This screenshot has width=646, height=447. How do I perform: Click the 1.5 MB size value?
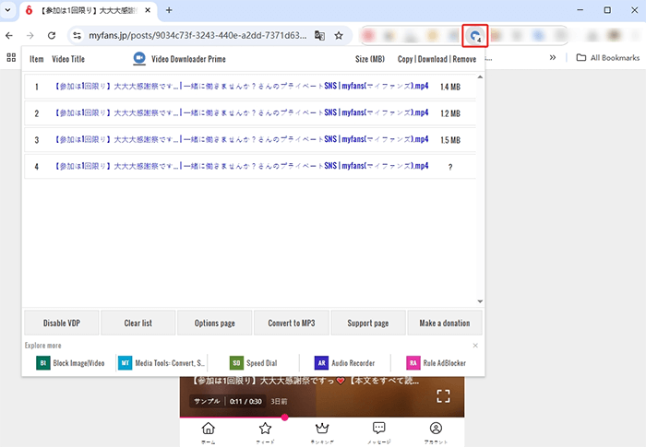click(x=450, y=140)
